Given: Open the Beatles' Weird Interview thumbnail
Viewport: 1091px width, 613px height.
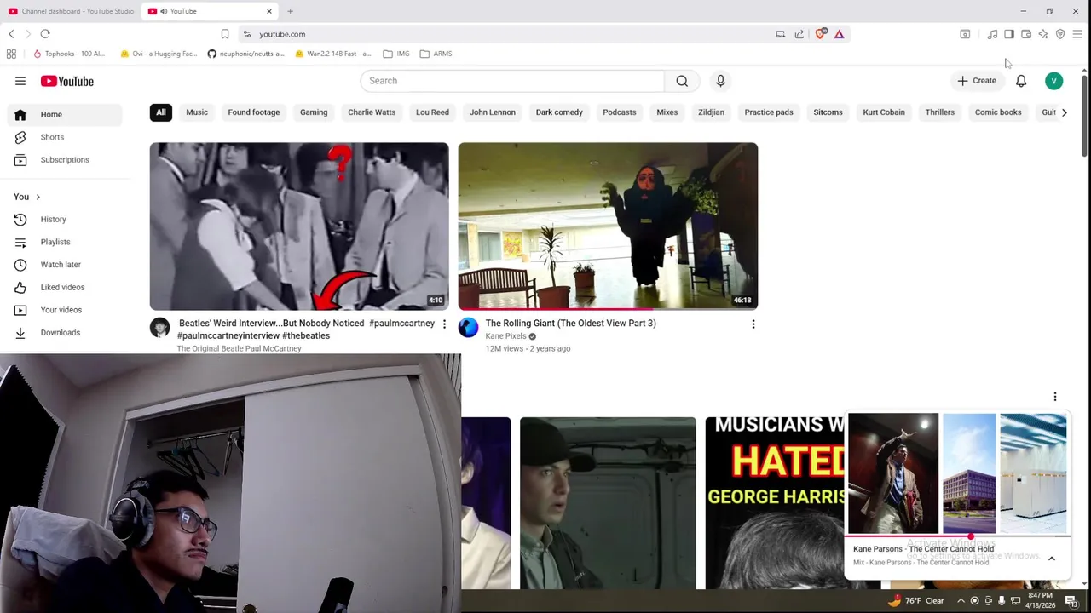Looking at the screenshot, I should coord(299,226).
